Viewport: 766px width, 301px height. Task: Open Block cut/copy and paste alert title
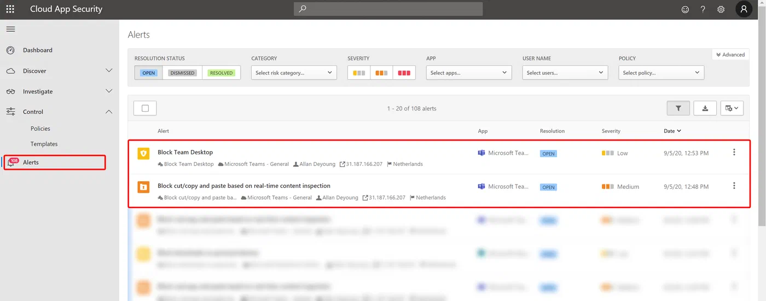(244, 186)
